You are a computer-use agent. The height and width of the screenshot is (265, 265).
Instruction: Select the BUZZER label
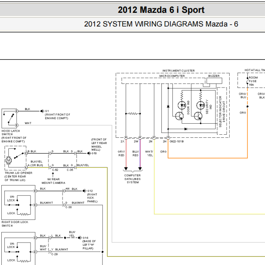pyautogui.click(x=214, y=76)
